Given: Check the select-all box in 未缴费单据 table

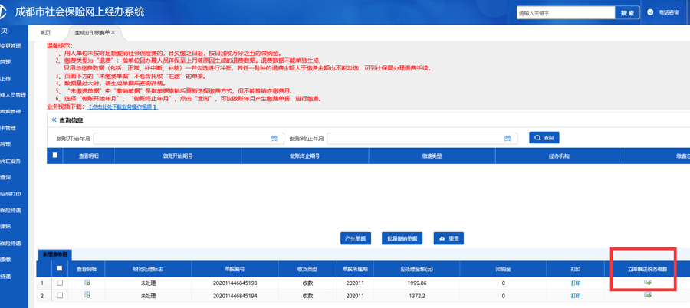Looking at the screenshot, I should click(60, 269).
